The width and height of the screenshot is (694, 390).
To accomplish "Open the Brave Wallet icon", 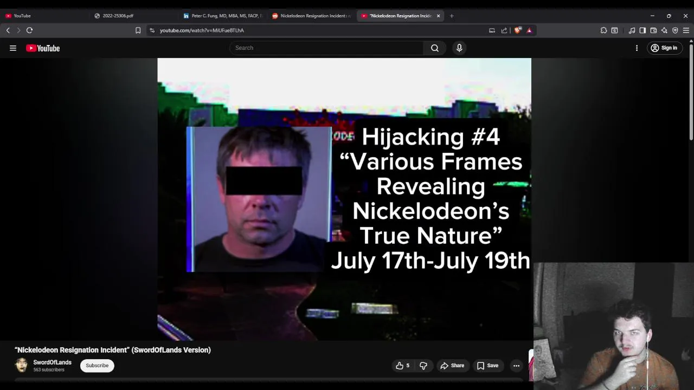I will pyautogui.click(x=653, y=30).
